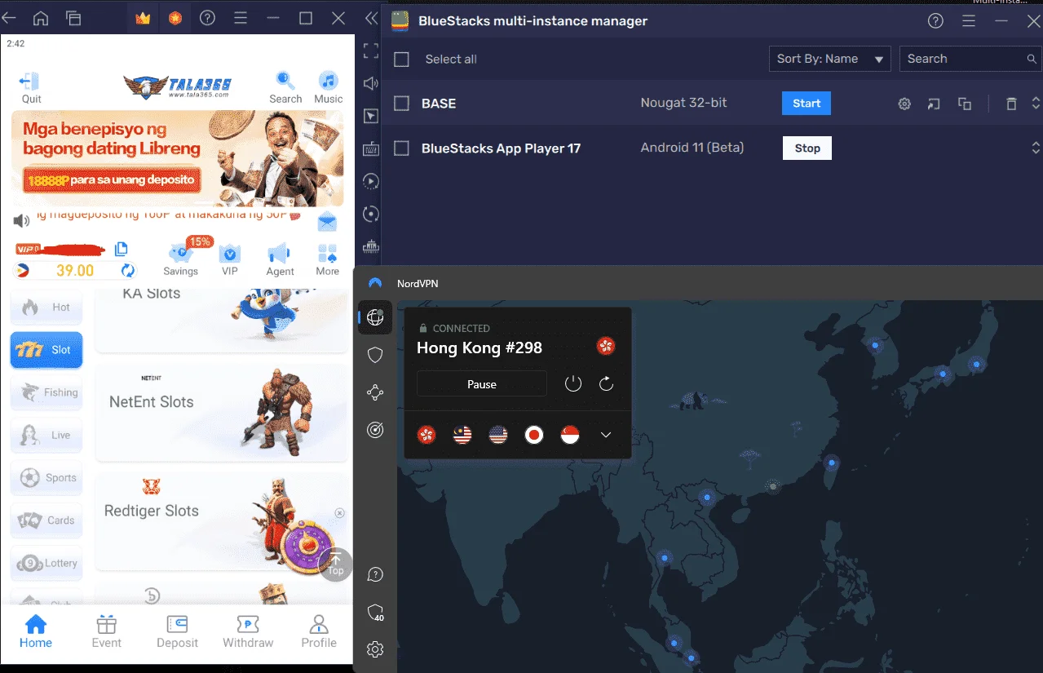Open the mail envelope icon in Tala365
The image size is (1043, 673).
coord(327,221)
